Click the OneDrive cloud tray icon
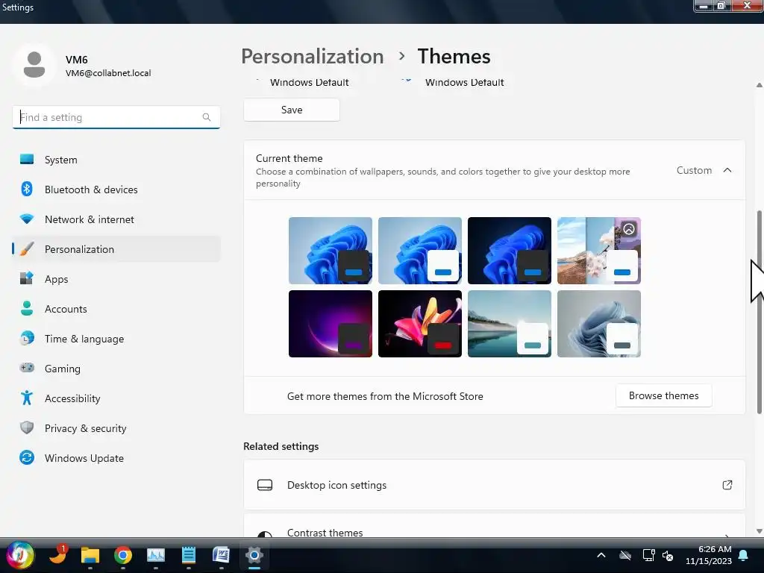 click(x=625, y=555)
